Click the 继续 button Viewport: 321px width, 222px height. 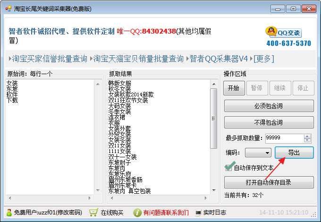[280, 88]
